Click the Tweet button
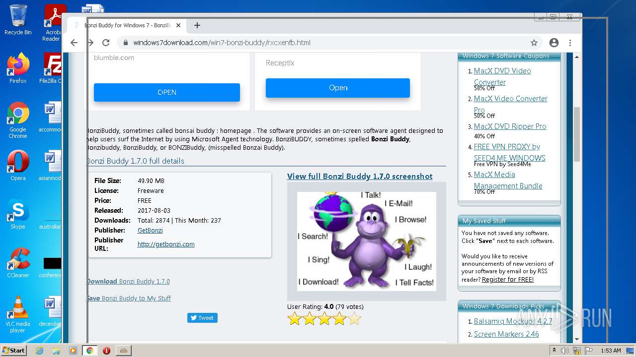 202,318
